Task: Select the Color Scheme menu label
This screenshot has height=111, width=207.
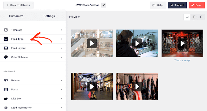Action: [19, 57]
